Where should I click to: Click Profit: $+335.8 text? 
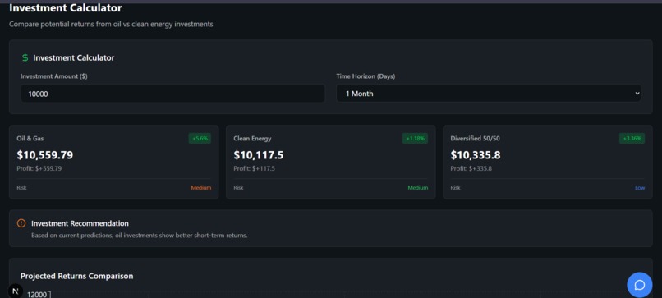click(x=471, y=168)
